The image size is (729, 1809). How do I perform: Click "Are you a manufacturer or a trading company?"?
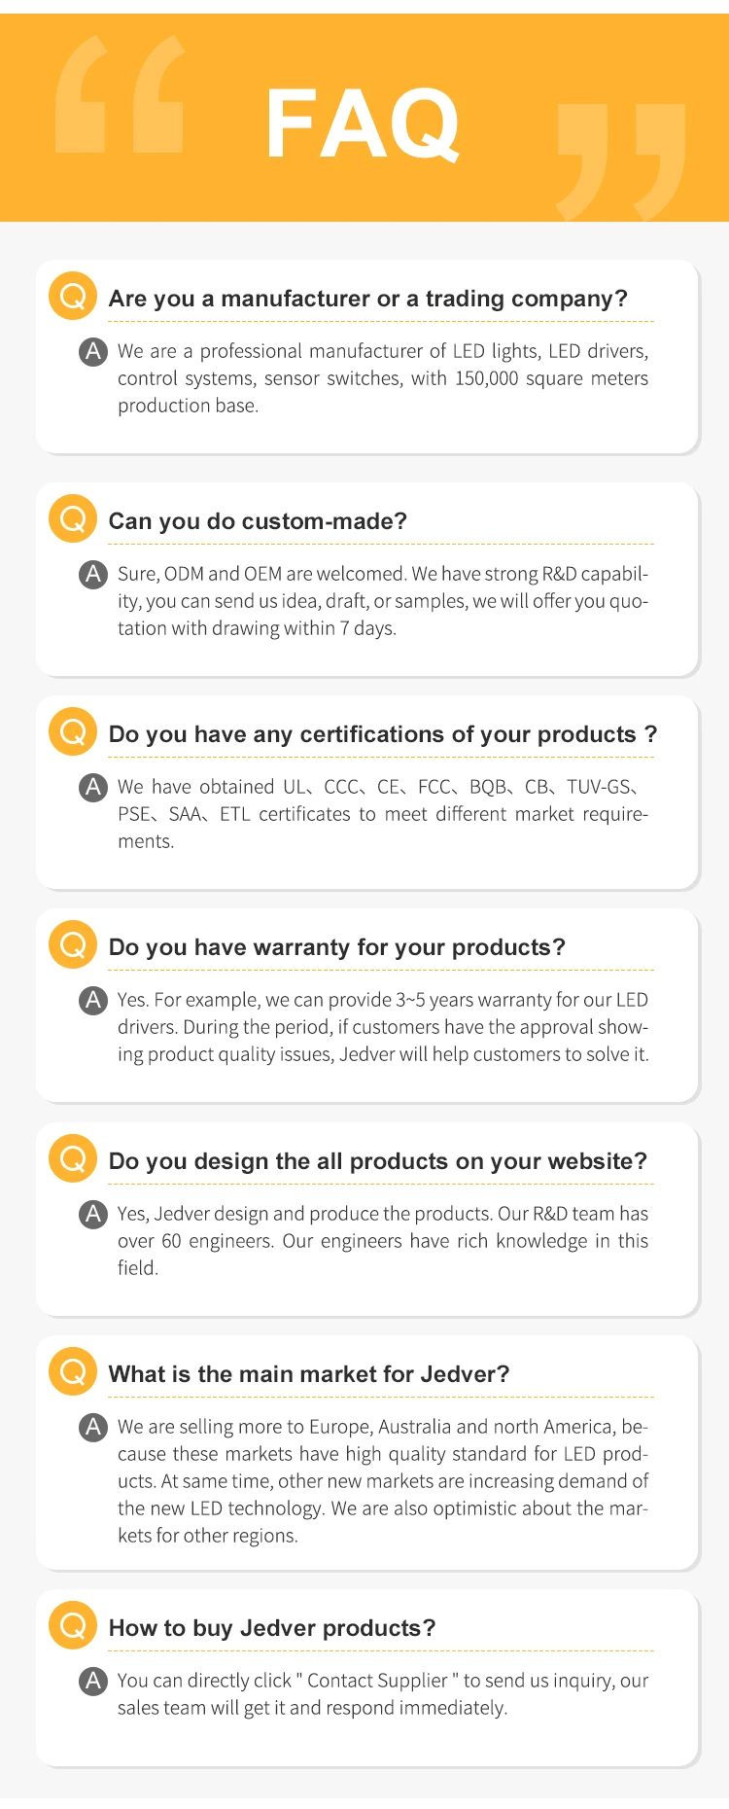[367, 299]
